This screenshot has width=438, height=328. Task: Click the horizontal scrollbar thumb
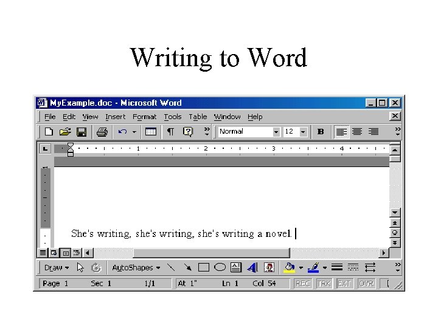click(211, 253)
